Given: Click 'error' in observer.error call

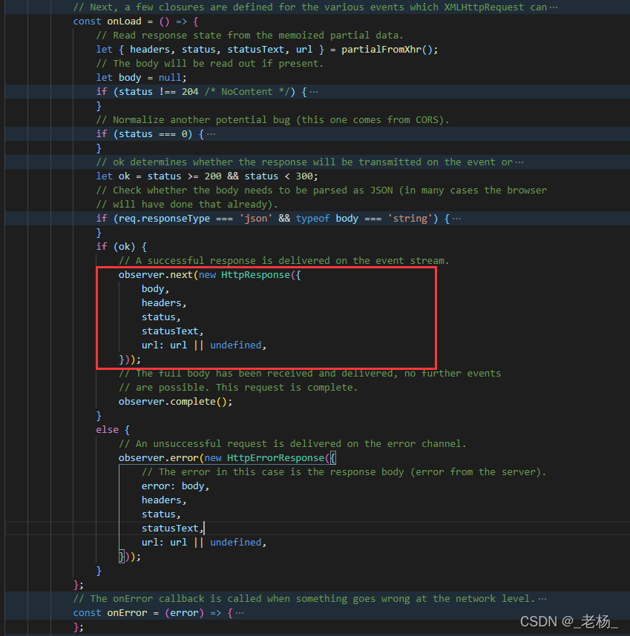Looking at the screenshot, I should [184, 458].
